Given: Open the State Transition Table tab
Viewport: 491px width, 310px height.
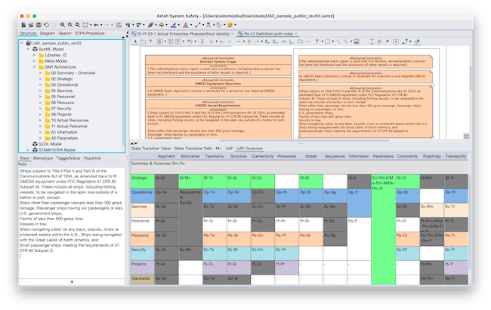Looking at the screenshot, I should pos(150,149).
